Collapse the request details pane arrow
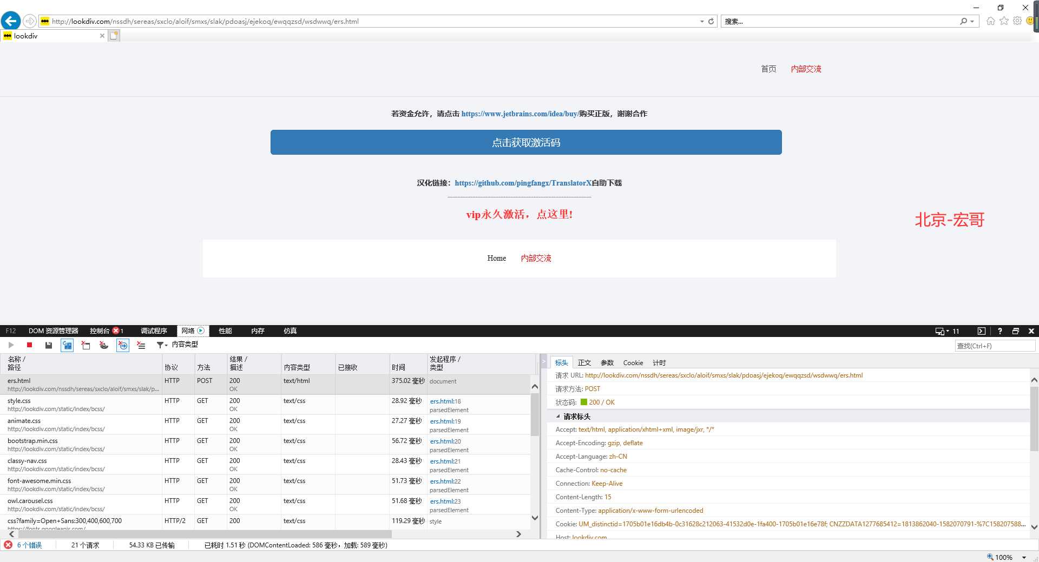Image resolution: width=1039 pixels, height=562 pixels. pos(544,362)
